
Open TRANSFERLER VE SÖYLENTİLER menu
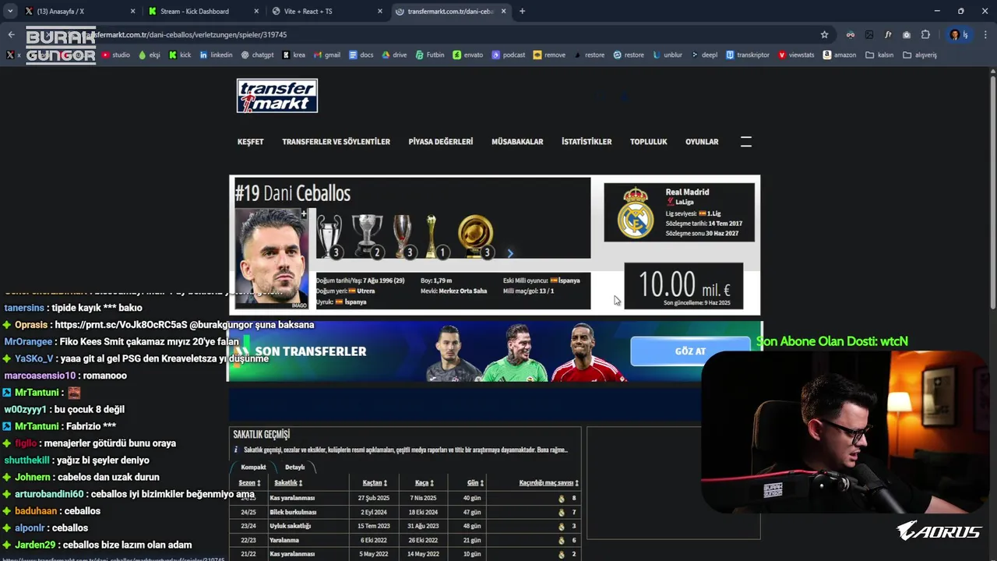(336, 142)
